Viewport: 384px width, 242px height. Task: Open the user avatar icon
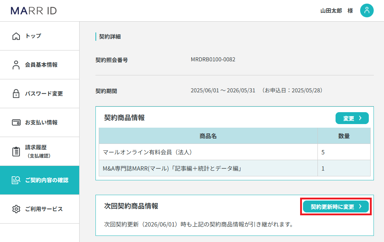pos(367,10)
